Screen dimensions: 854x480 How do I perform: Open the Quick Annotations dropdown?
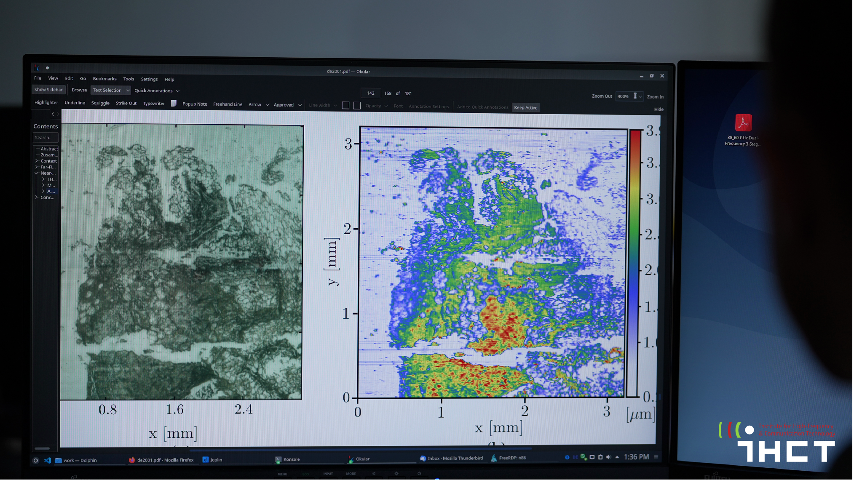click(x=157, y=91)
